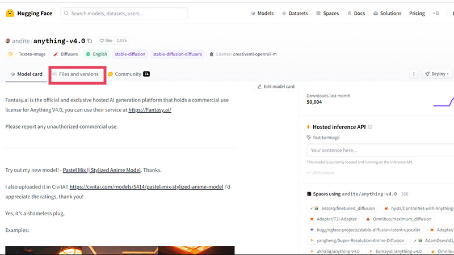Click the Your sentence here input
Screen dimensions: 454x255
380,150
